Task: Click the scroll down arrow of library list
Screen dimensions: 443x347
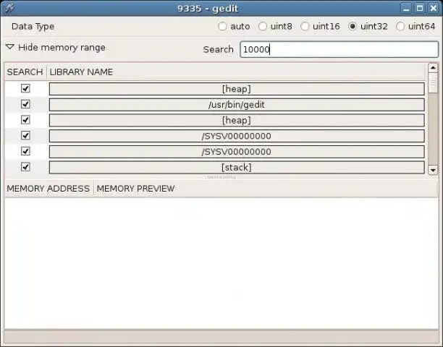Action: tap(433, 170)
